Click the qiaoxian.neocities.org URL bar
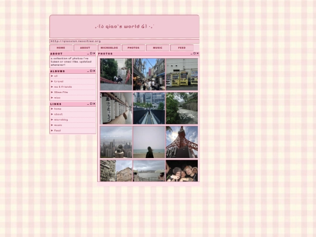 (124, 42)
